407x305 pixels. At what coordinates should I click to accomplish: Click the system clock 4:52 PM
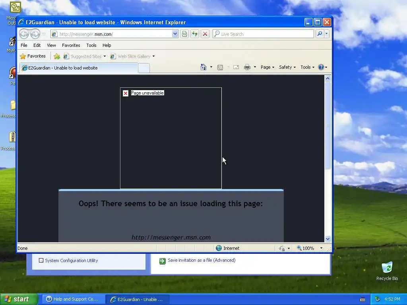[x=392, y=299]
